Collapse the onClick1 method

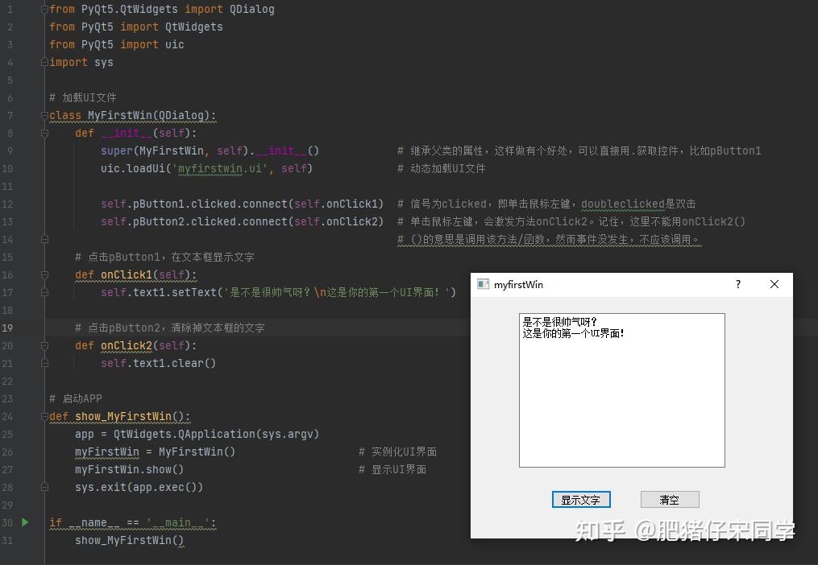tap(44, 274)
